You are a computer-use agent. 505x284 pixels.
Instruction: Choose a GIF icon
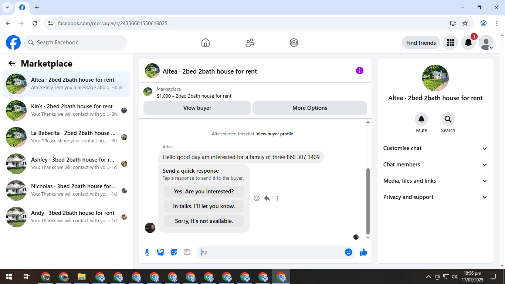[187, 252]
